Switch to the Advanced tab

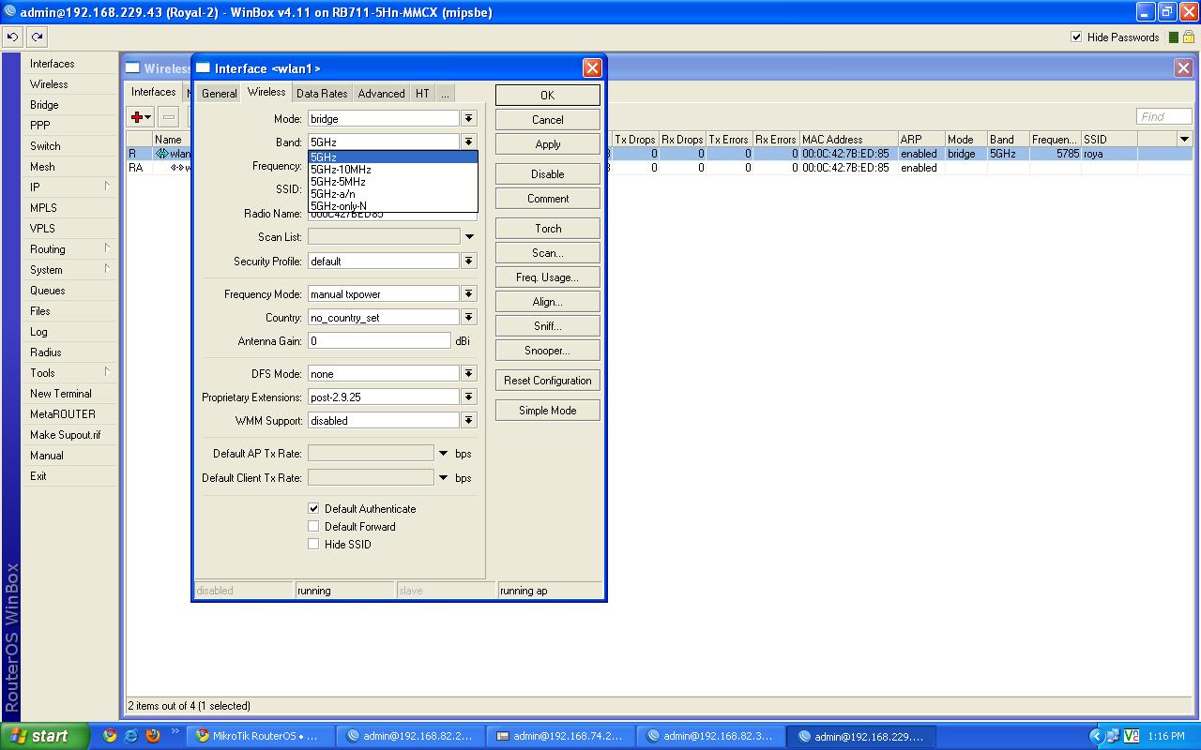click(x=382, y=94)
